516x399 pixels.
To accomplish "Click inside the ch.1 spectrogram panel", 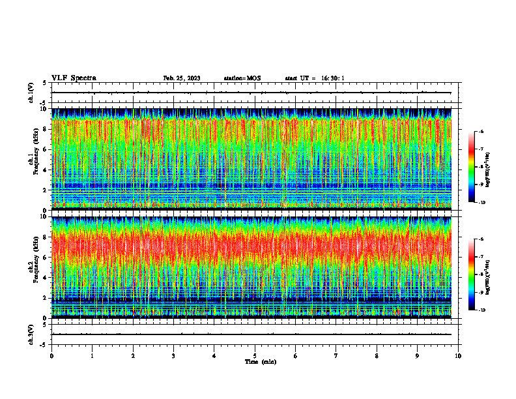I will point(251,159).
